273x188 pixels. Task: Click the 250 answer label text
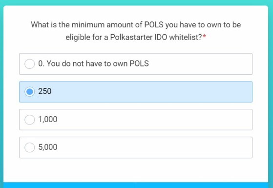[x=45, y=91]
